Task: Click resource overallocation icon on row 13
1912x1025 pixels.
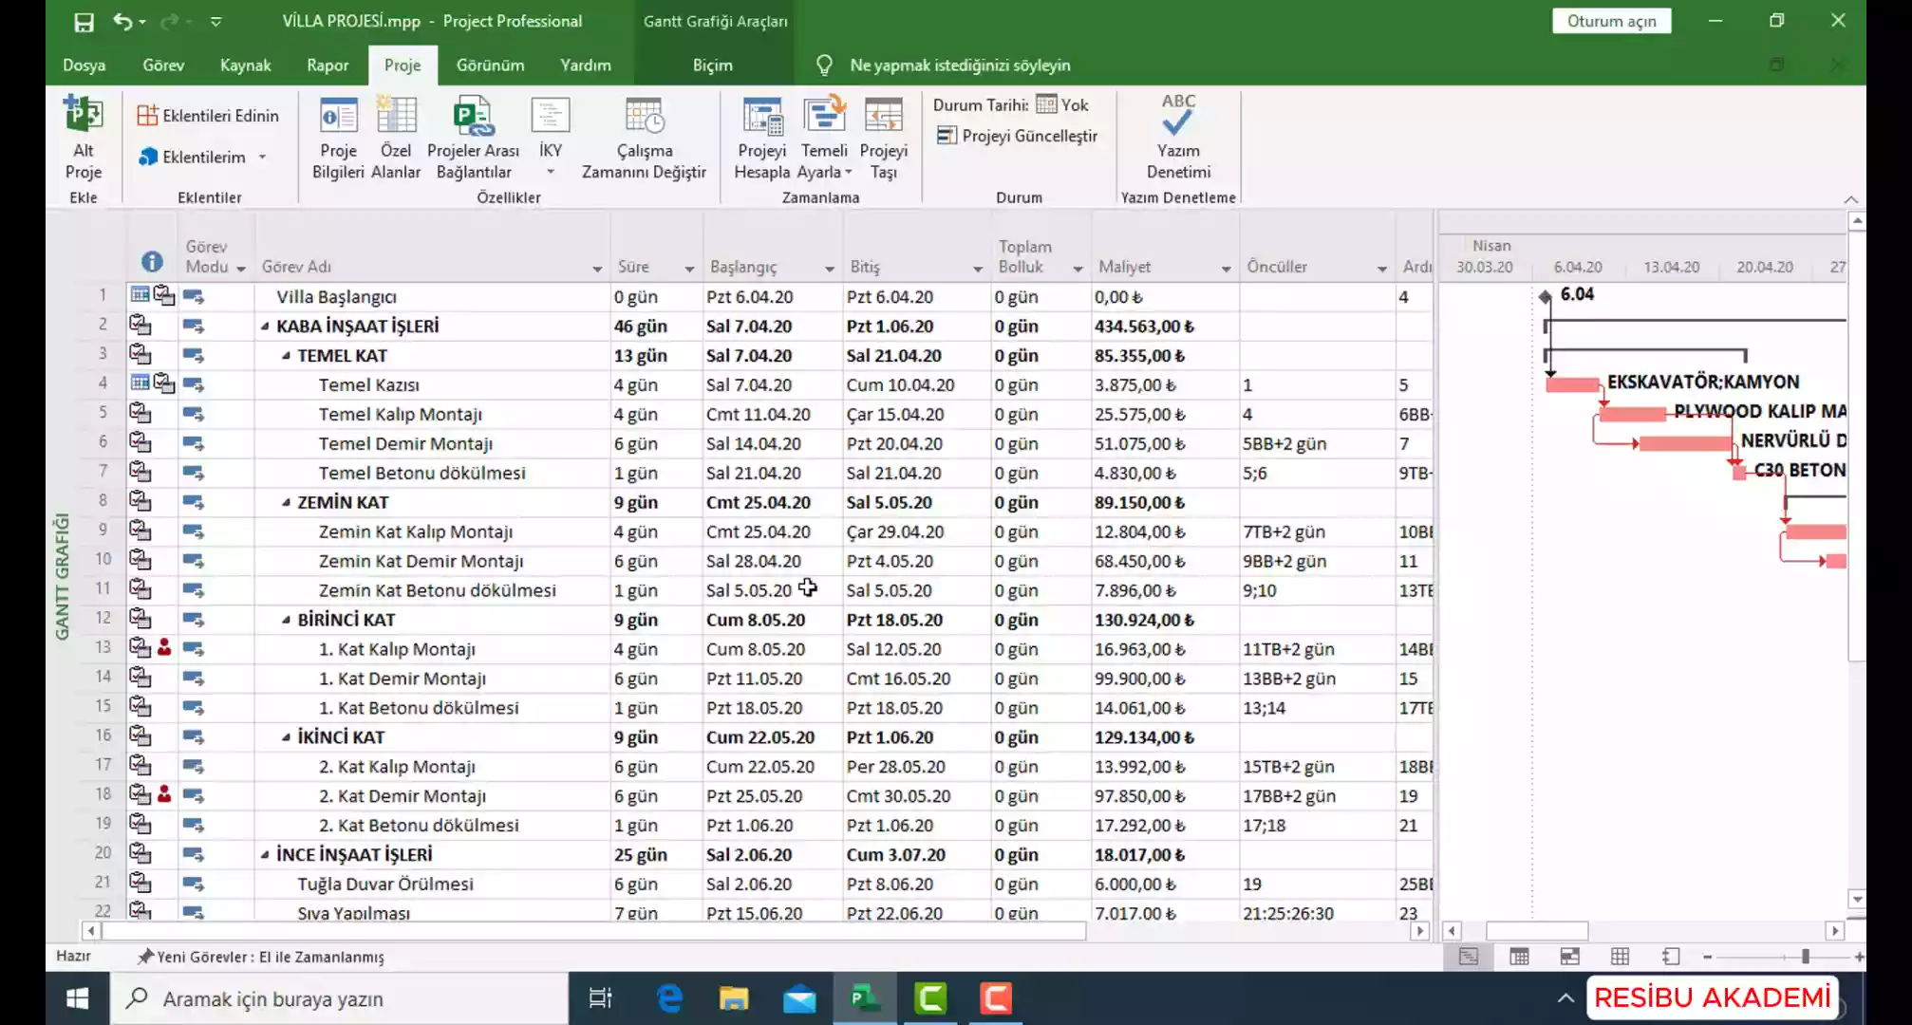Action: tap(164, 647)
